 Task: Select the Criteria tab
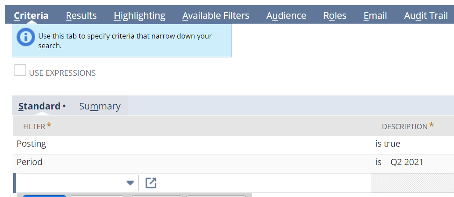click(31, 16)
